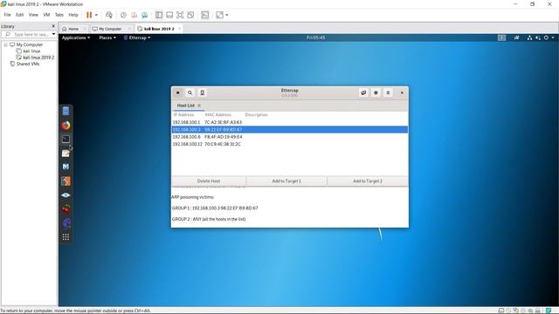Select kali linux 2019 2 in Library tree
Image resolution: width=559 pixels, height=314 pixels.
[38, 58]
